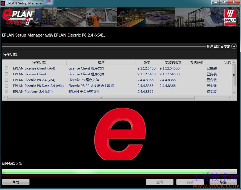The width and height of the screenshot is (241, 190).
Task: Select the row text EPLAN Electric P8 2.4 (x64)
Action: (x=34, y=80)
